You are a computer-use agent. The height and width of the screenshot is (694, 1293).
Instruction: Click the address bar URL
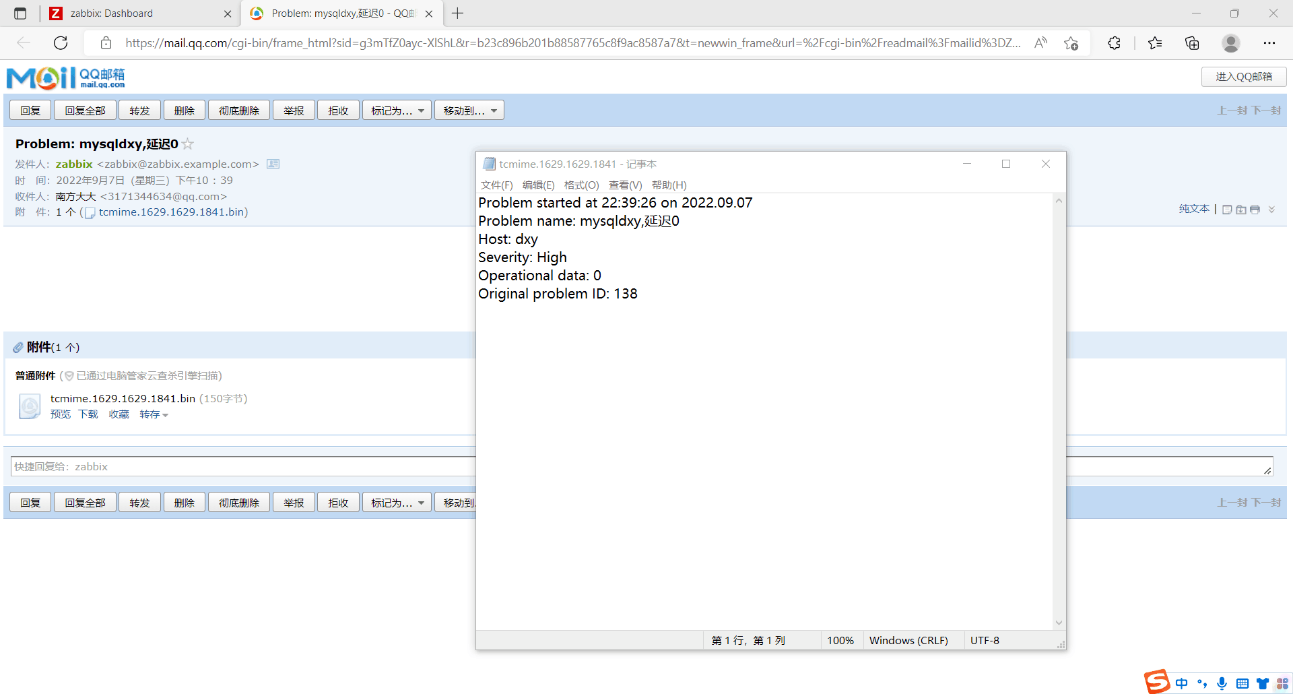[572, 43]
